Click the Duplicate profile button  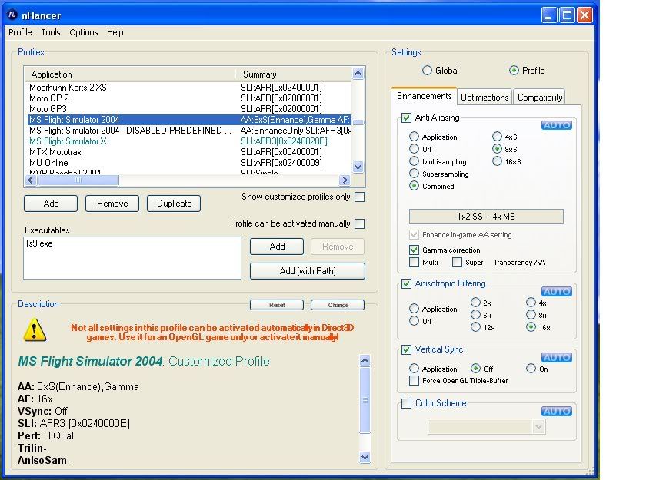[x=174, y=204]
